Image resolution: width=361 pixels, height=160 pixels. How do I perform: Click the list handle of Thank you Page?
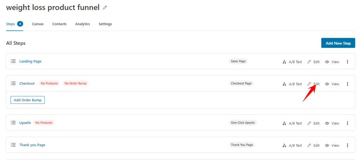point(13,145)
